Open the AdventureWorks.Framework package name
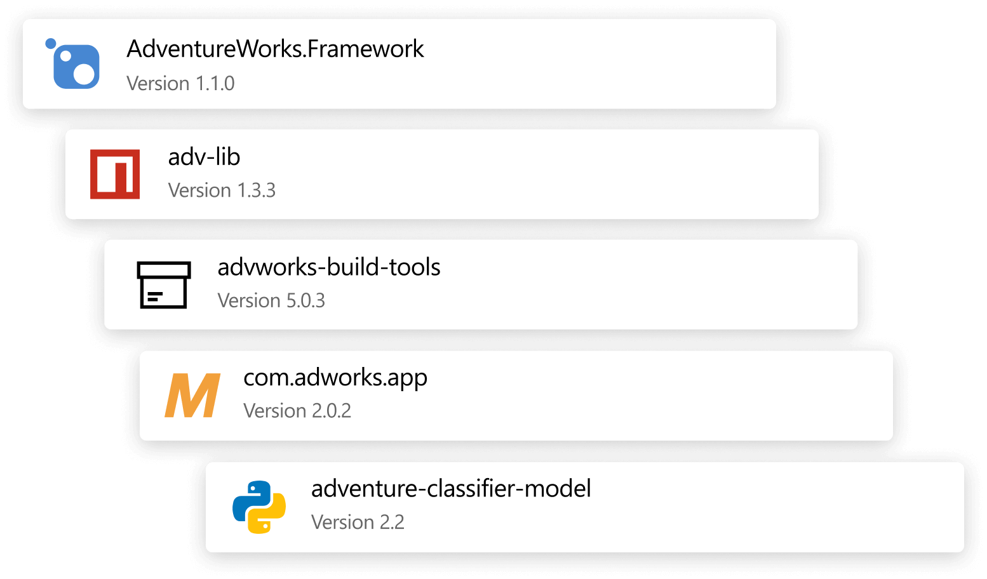This screenshot has width=987, height=579. click(x=275, y=49)
